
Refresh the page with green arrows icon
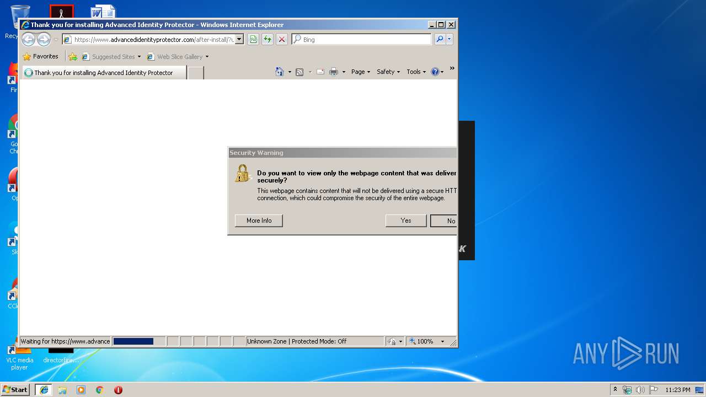(268, 39)
